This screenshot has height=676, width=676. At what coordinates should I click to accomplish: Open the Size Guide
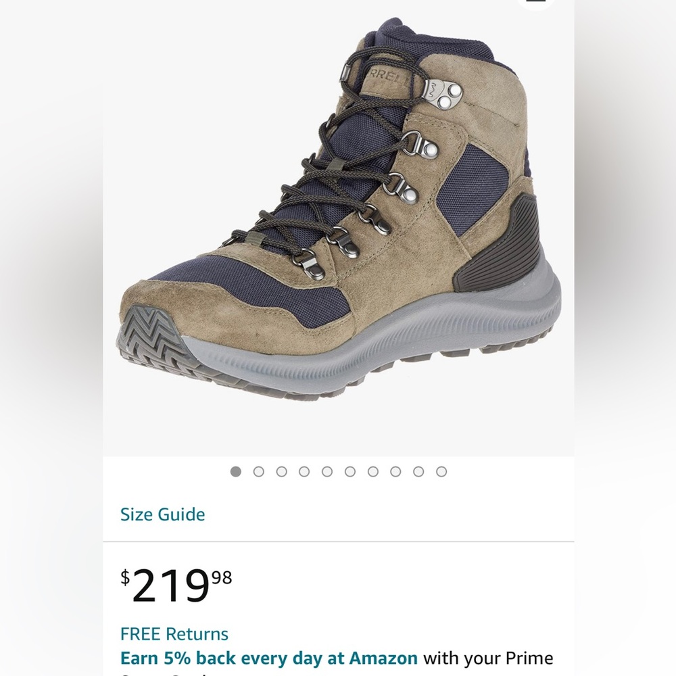[x=162, y=514]
